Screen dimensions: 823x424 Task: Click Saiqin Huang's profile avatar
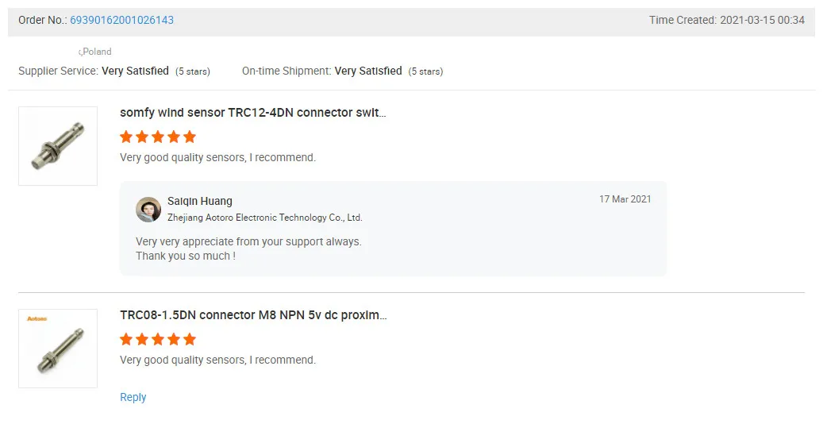[x=148, y=210]
